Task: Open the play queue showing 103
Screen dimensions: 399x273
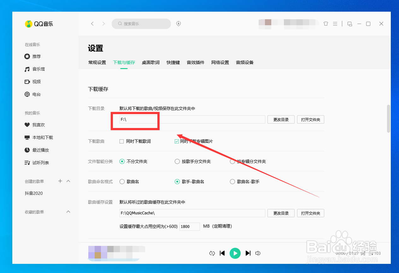Action: 375,253
